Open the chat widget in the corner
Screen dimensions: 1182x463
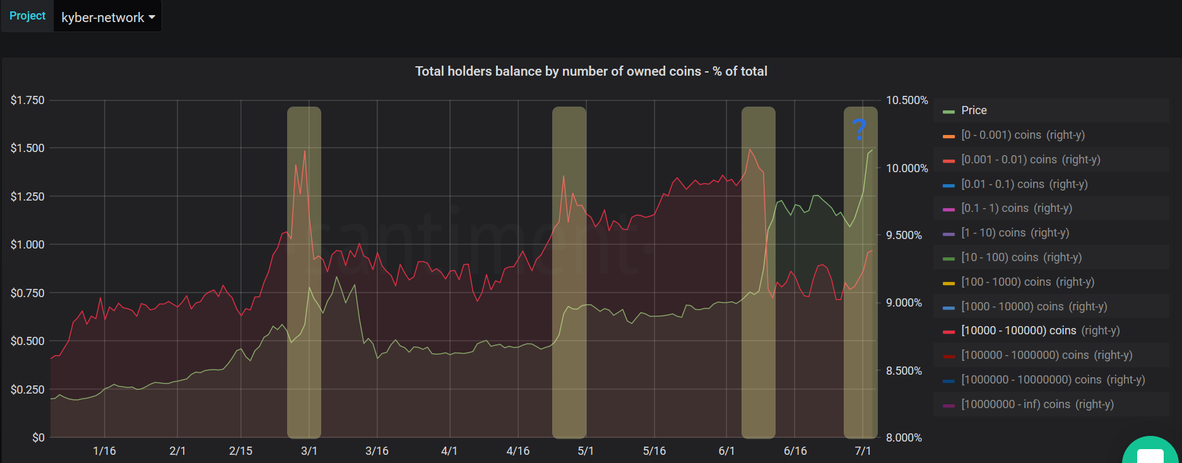coord(1150,452)
